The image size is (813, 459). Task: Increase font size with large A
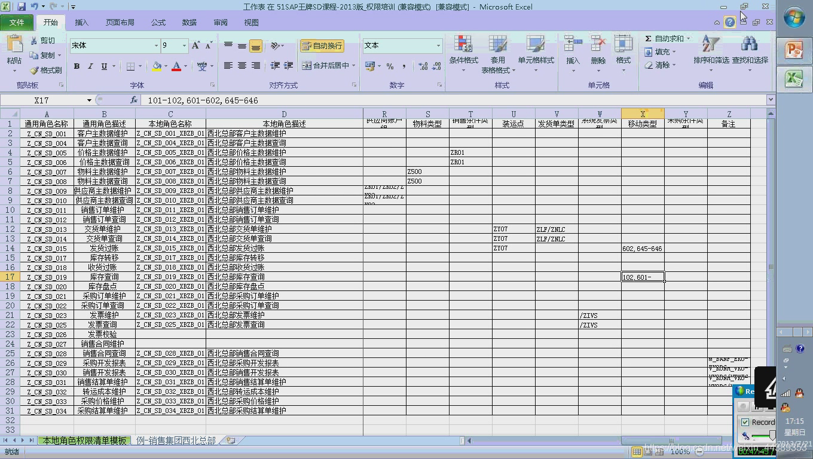[195, 45]
